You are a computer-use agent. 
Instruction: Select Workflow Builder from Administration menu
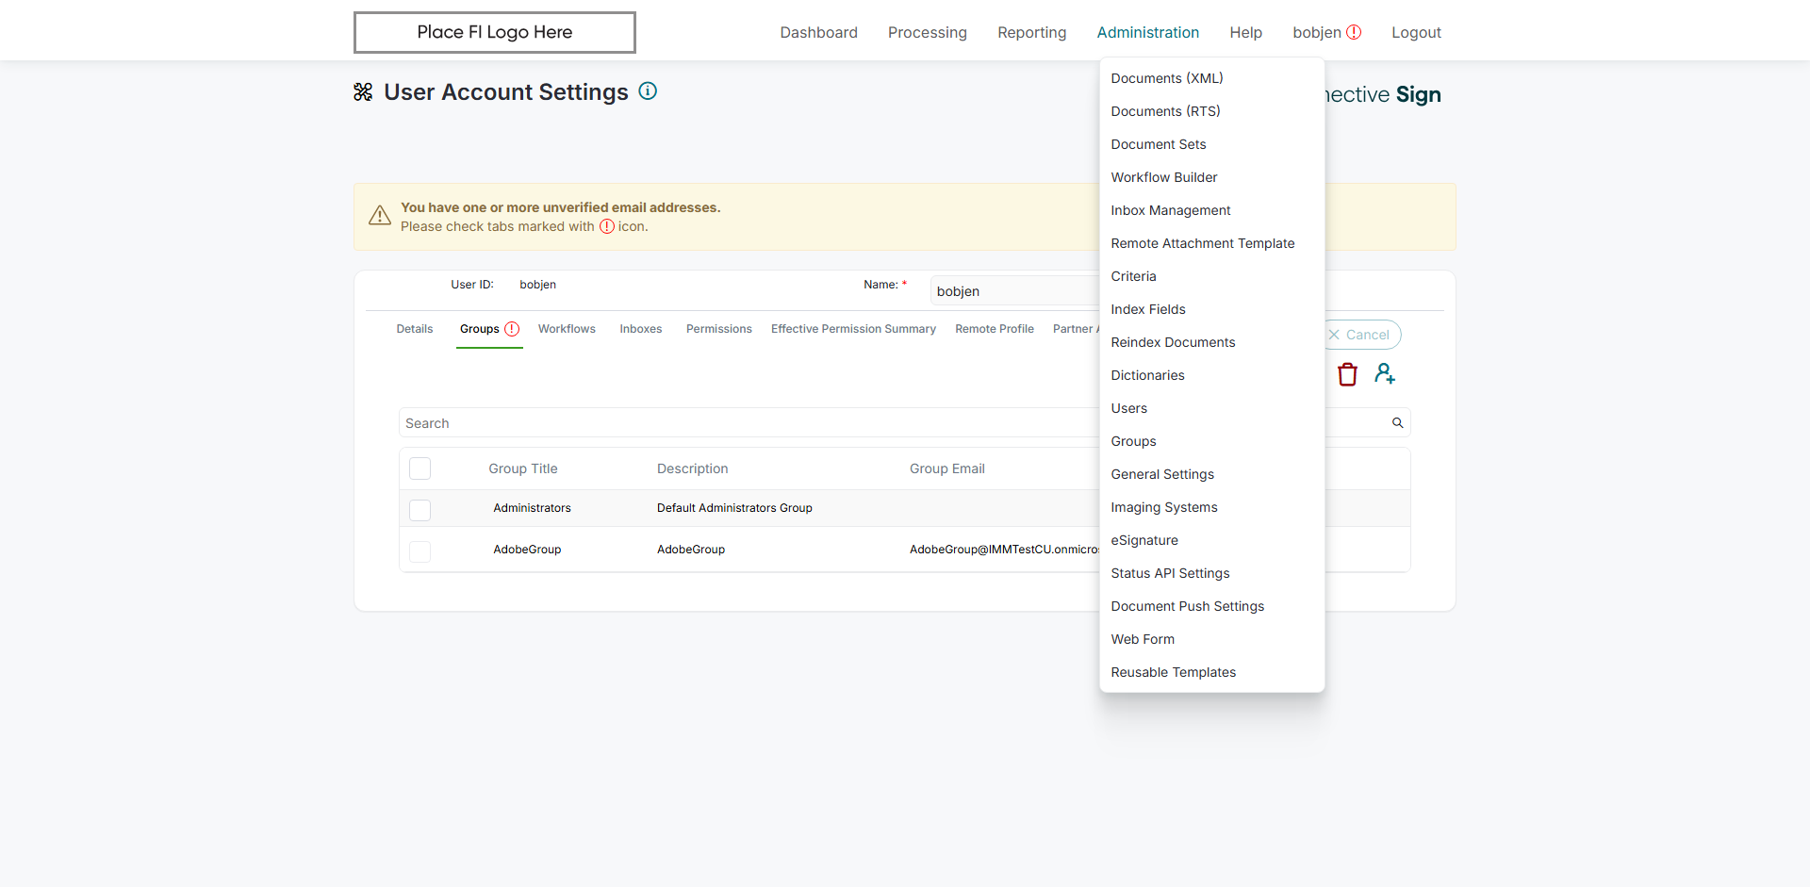pyautogui.click(x=1163, y=177)
